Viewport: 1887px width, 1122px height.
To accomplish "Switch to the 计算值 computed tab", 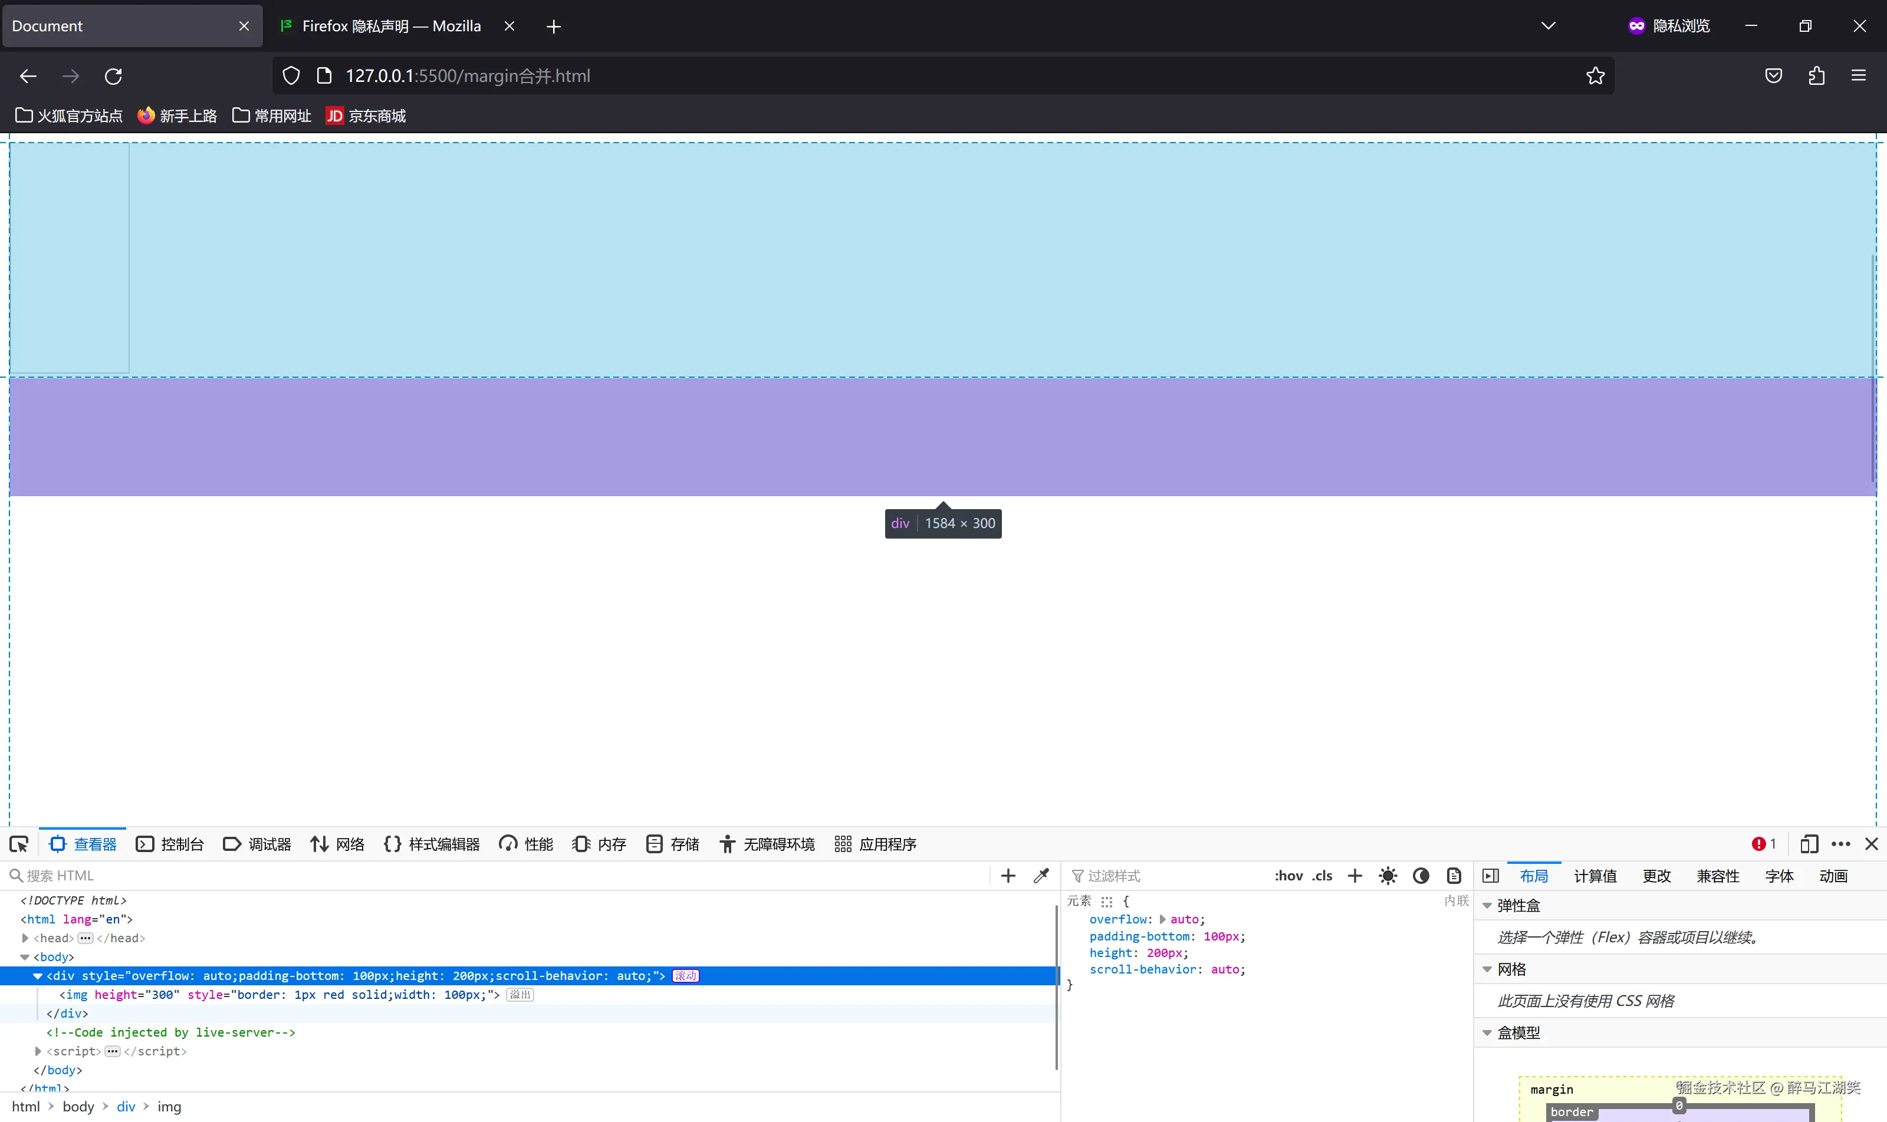I will point(1595,876).
